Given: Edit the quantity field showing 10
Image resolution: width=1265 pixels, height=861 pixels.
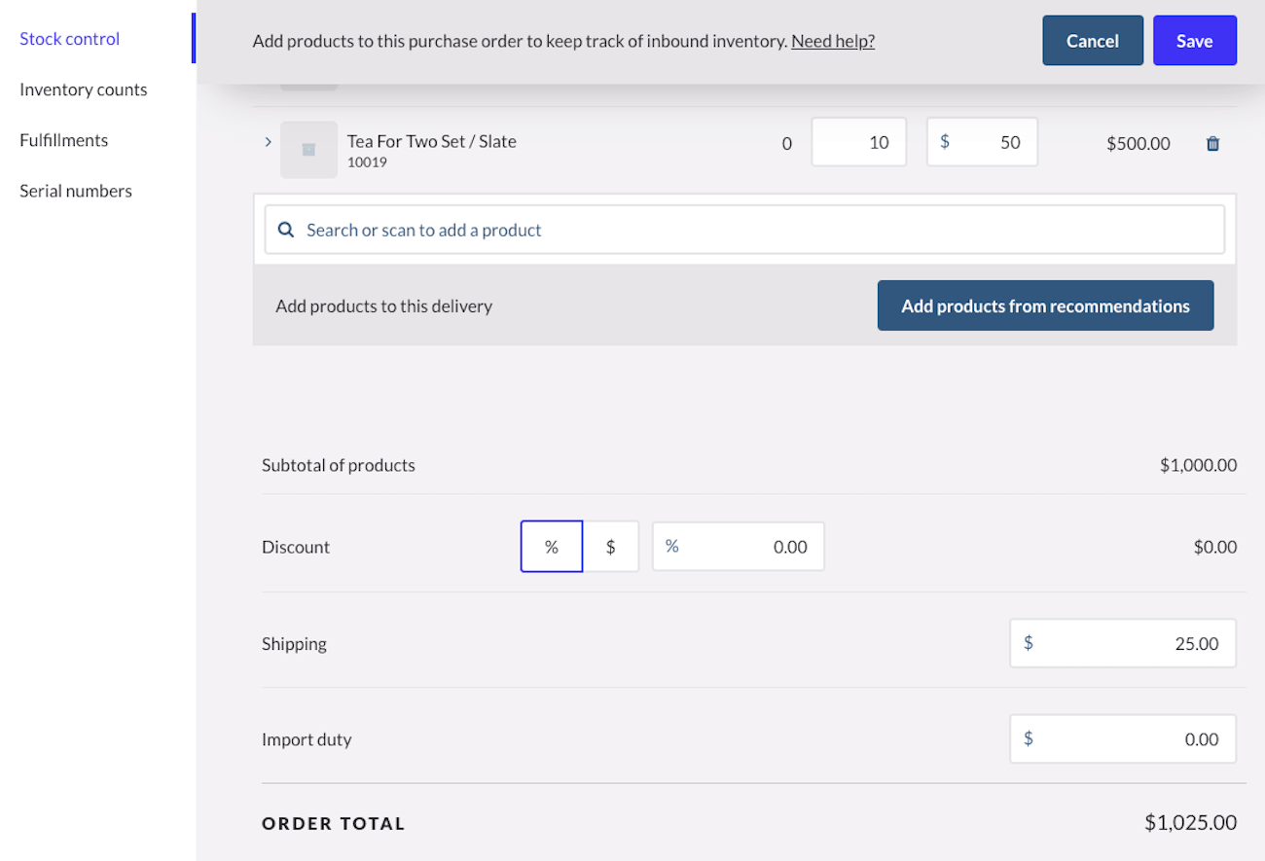Looking at the screenshot, I should 858,143.
